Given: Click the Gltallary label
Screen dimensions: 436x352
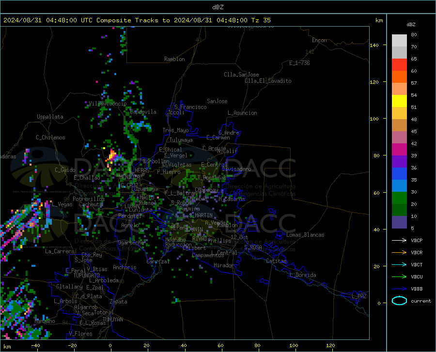Looking at the screenshot, I should tap(69, 287).
